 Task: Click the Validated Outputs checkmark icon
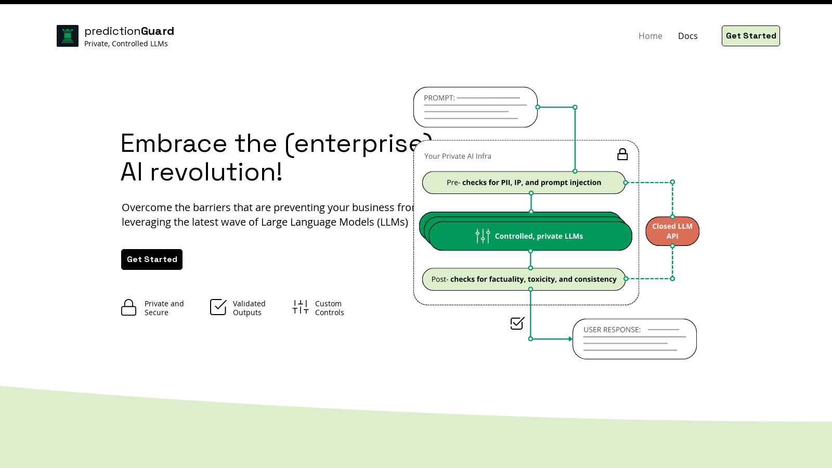pos(218,307)
